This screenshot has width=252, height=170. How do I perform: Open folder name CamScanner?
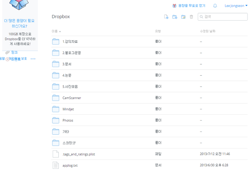[x=72, y=98]
